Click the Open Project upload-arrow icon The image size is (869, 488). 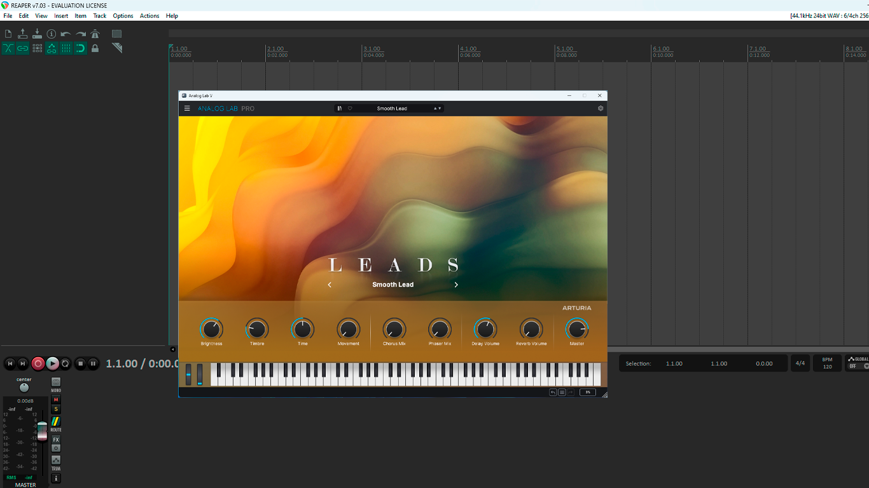coord(23,34)
